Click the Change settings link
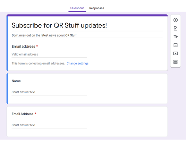 [78, 63]
